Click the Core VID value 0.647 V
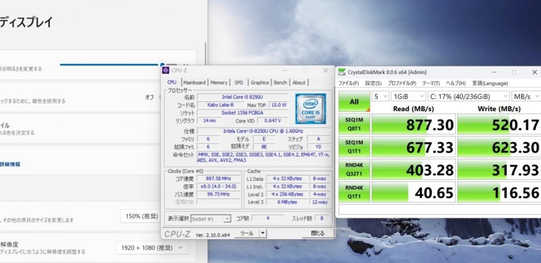 click(x=272, y=121)
